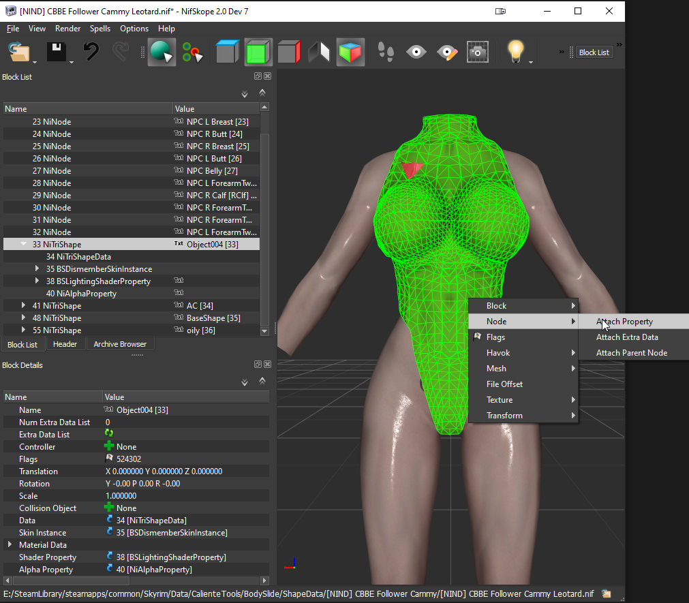Toggle the vertex select tool

pos(192,52)
